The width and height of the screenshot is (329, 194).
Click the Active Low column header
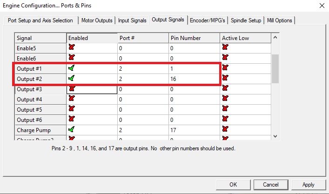click(246, 38)
